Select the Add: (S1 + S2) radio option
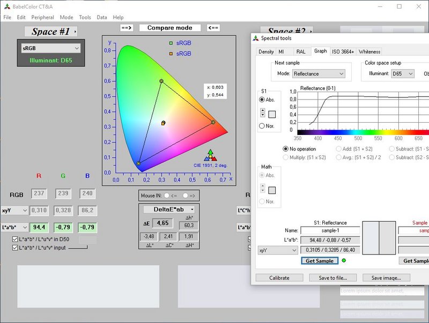The width and height of the screenshot is (429, 323). [x=339, y=149]
